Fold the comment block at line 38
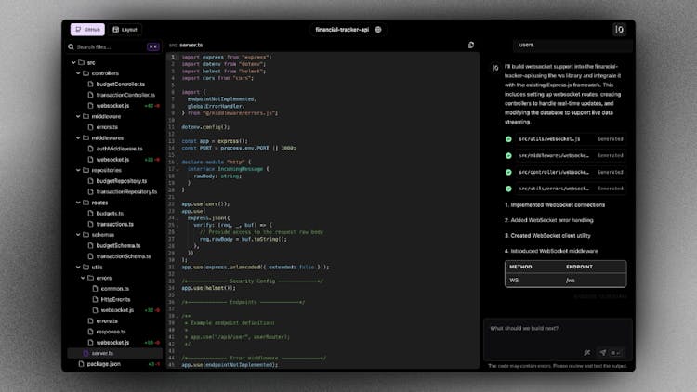The height and width of the screenshot is (392, 697). click(x=178, y=317)
